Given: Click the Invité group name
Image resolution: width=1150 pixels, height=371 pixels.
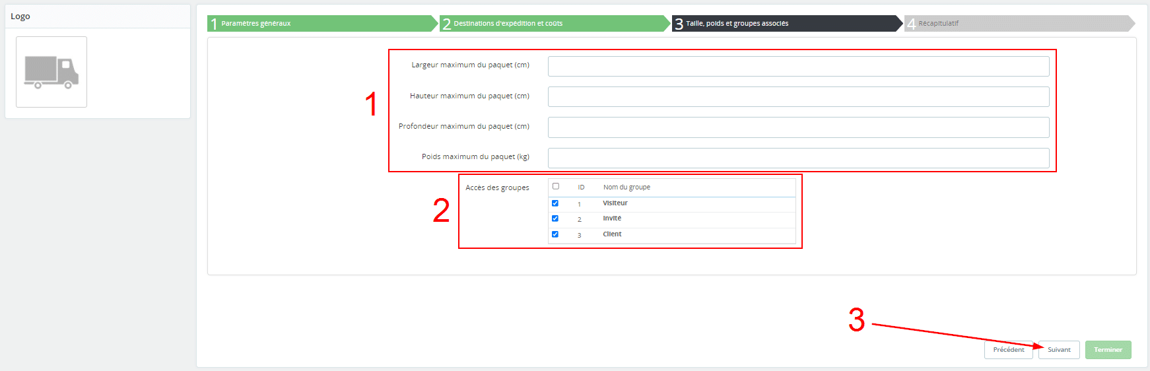Looking at the screenshot, I should point(611,219).
